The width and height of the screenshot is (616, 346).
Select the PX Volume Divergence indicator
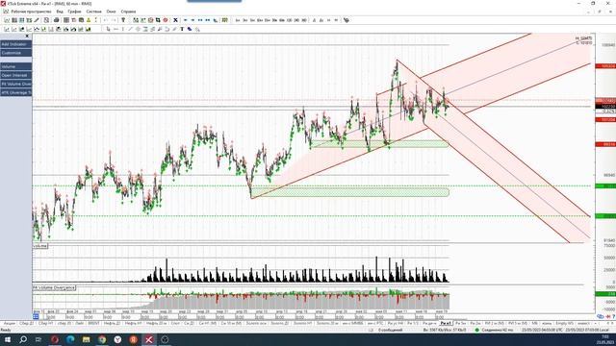click(x=15, y=84)
